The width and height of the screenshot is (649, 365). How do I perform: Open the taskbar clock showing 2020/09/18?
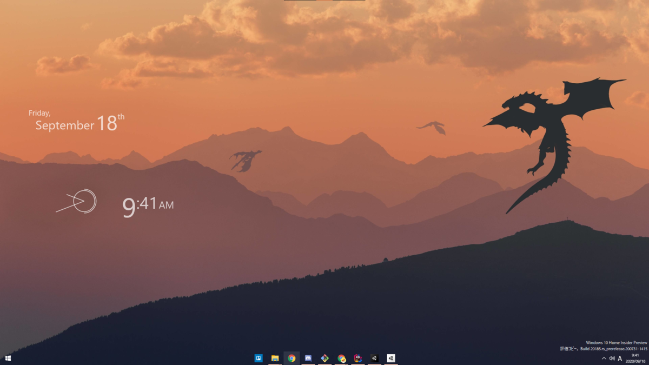pyautogui.click(x=635, y=358)
